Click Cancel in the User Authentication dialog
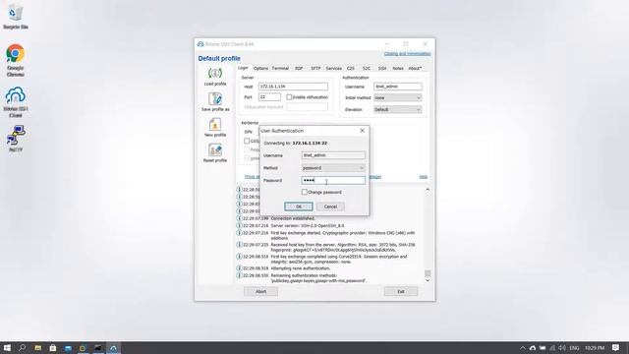 [330, 206]
